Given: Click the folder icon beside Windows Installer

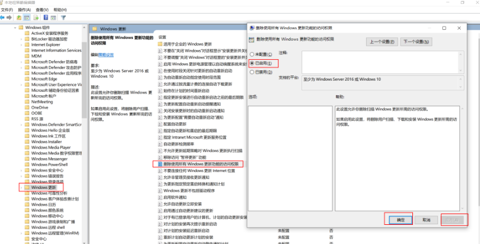Looking at the screenshot, I should (x=27, y=141).
